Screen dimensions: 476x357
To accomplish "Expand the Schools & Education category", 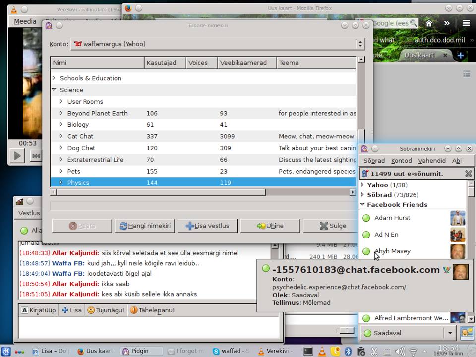I will [54, 78].
